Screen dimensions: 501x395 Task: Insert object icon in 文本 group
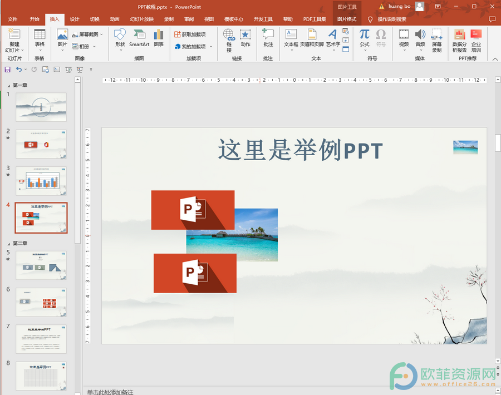346,49
